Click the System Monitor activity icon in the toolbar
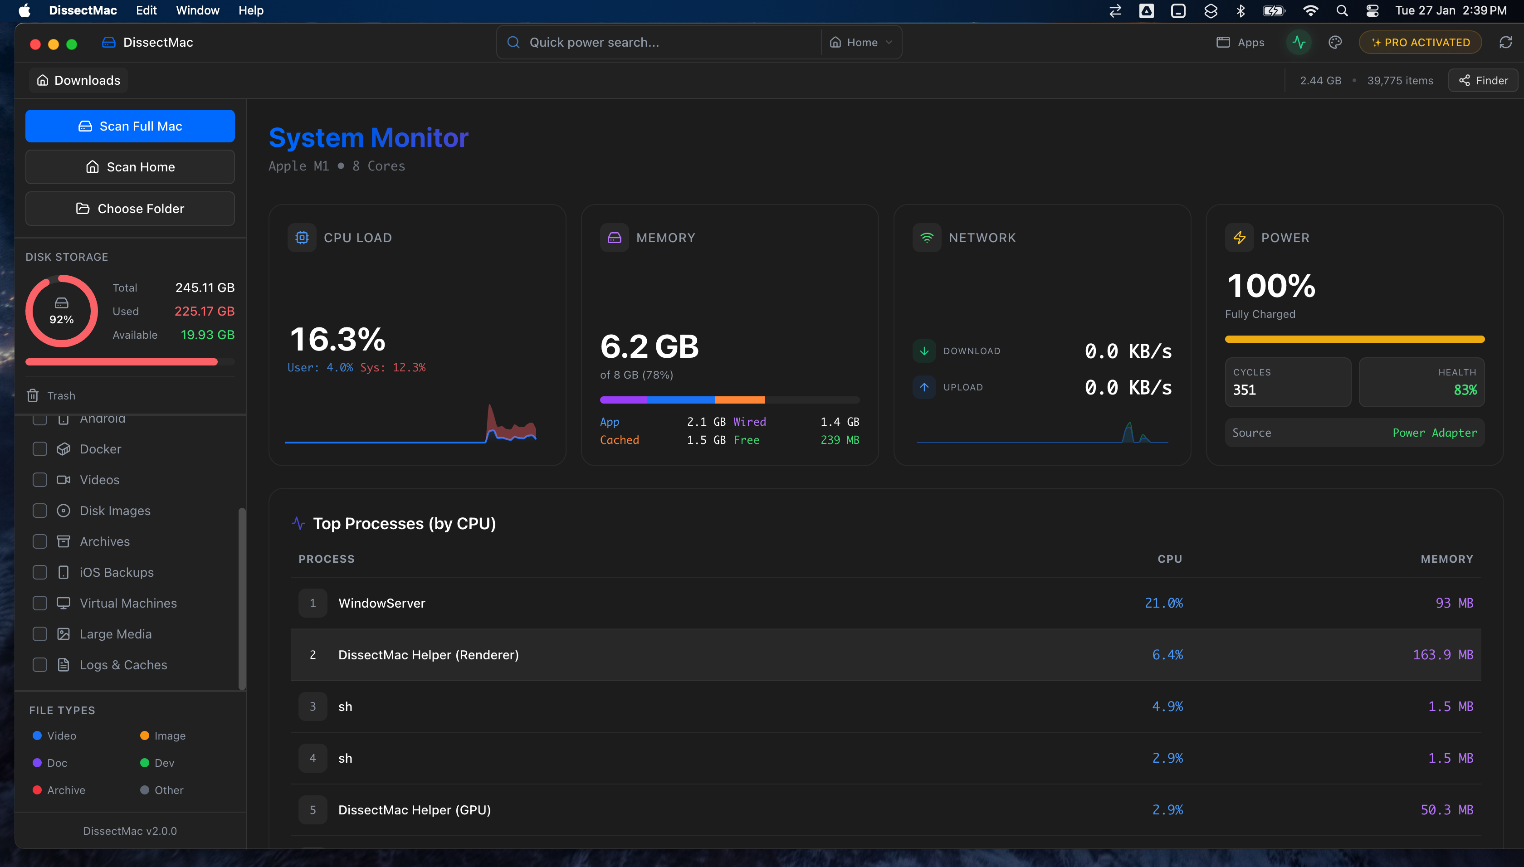The image size is (1524, 867). (1298, 42)
